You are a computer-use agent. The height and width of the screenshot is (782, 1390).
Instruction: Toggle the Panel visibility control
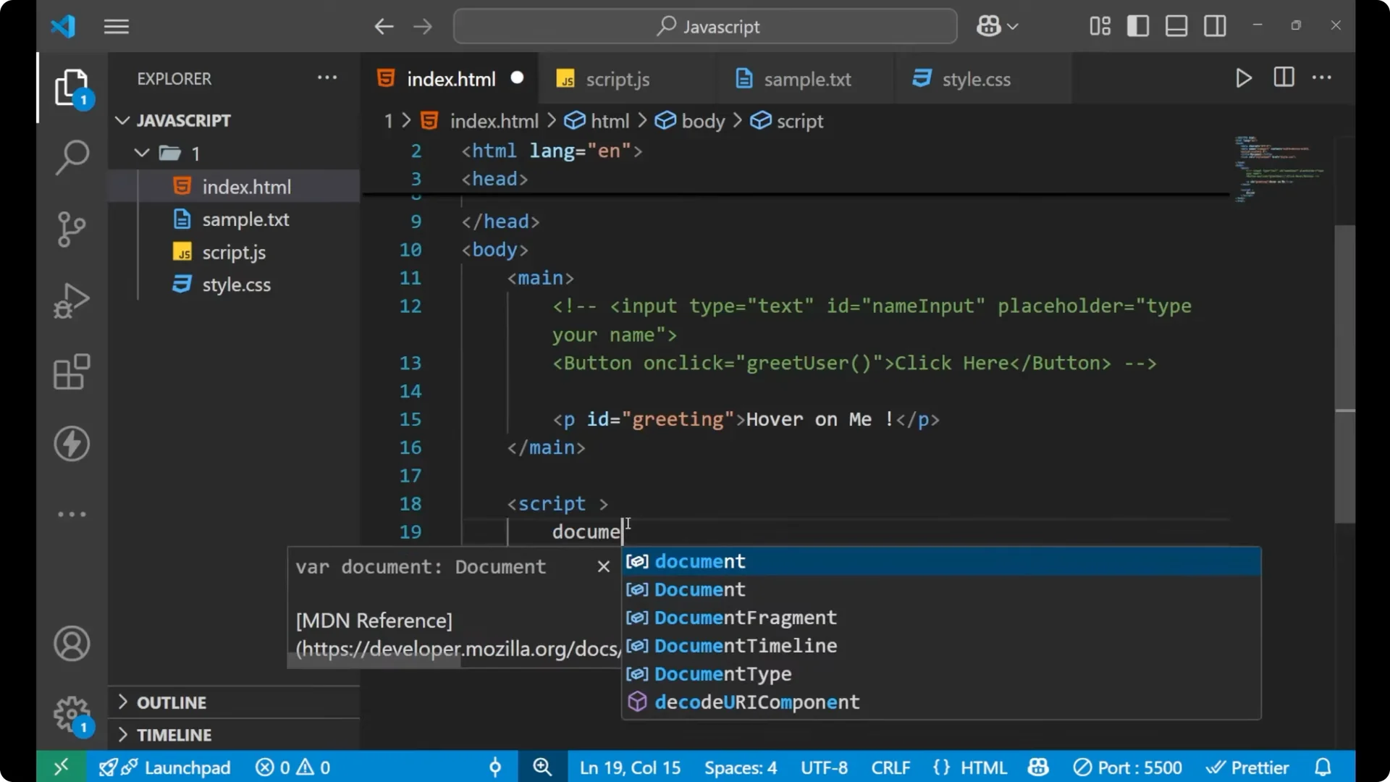tap(1176, 25)
